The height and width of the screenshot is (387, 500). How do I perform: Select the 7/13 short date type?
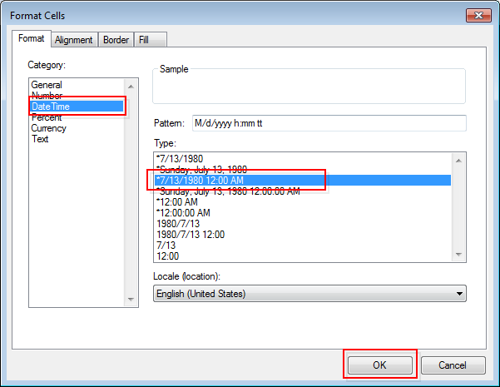coord(166,245)
